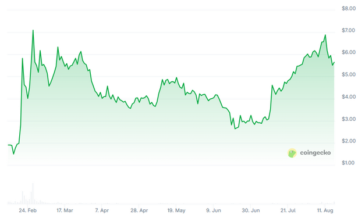The height and width of the screenshot is (222, 358).
Task: Click the tallest volume bar in February
Action: (33, 194)
